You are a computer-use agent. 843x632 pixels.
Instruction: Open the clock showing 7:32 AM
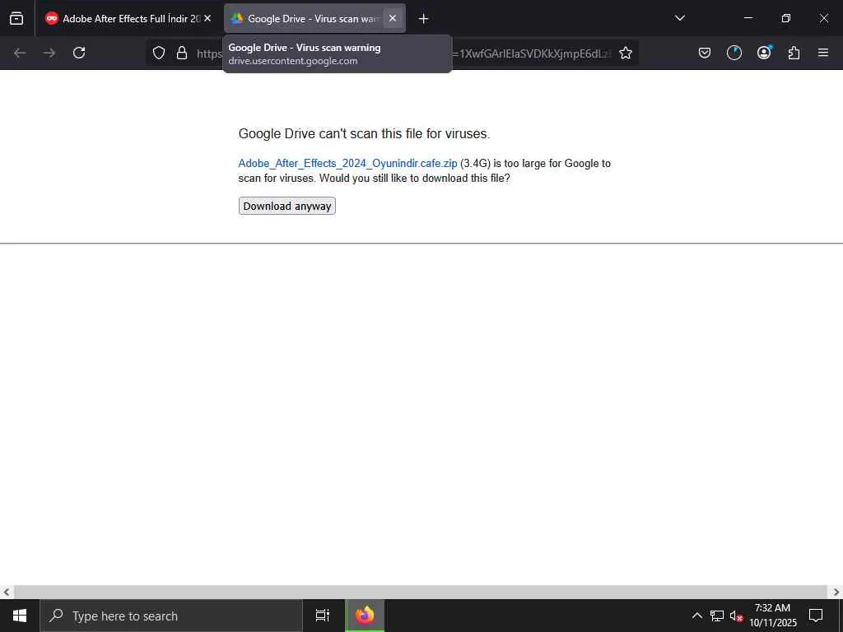[772, 616]
